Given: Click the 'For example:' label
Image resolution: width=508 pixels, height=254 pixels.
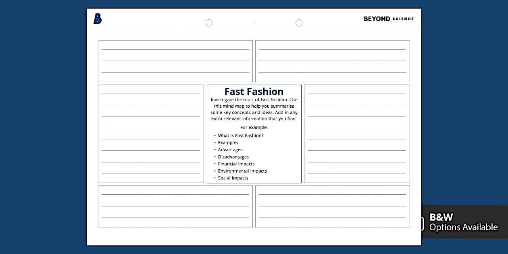Looking at the screenshot, I should point(254,127).
